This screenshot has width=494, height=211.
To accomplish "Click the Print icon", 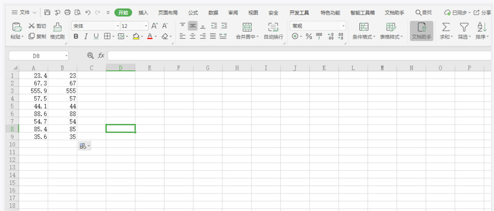I will tap(68, 13).
